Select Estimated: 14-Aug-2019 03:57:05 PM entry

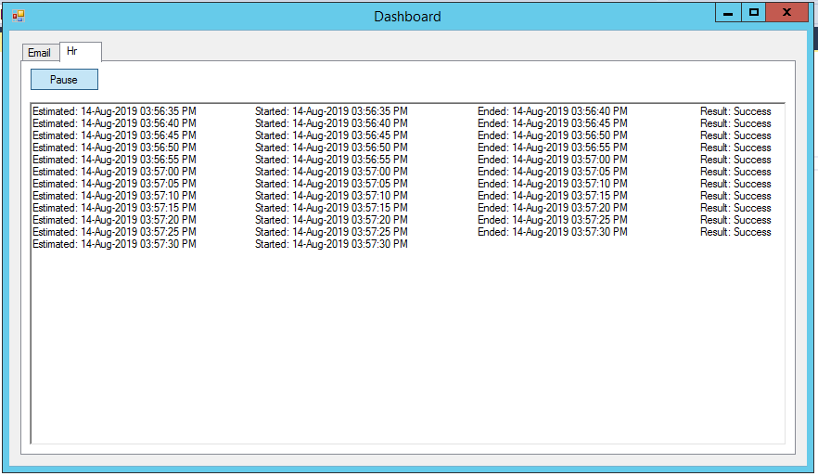tap(114, 183)
